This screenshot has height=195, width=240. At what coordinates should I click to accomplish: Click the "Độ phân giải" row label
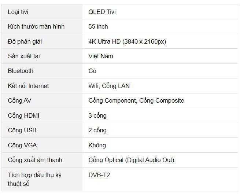point(25,41)
